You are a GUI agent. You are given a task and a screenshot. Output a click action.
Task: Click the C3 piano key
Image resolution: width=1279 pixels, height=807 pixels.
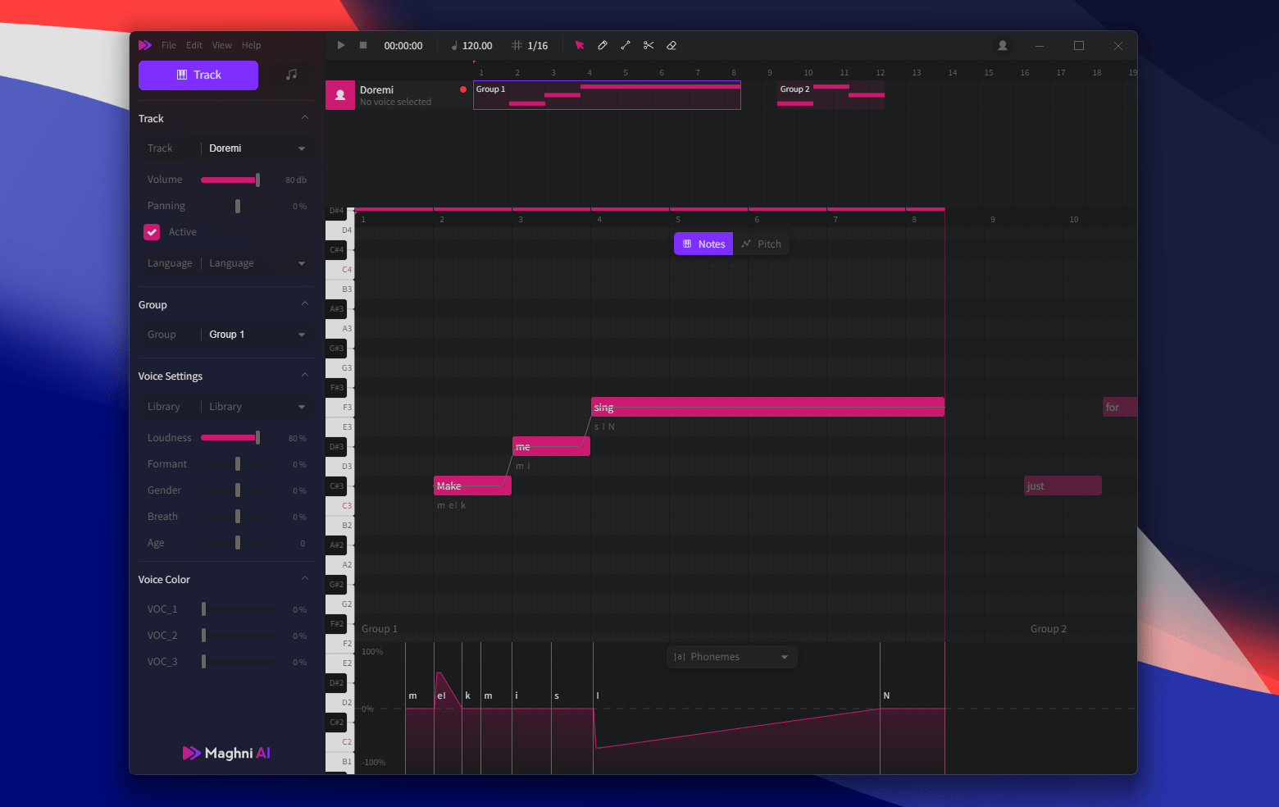(x=339, y=506)
